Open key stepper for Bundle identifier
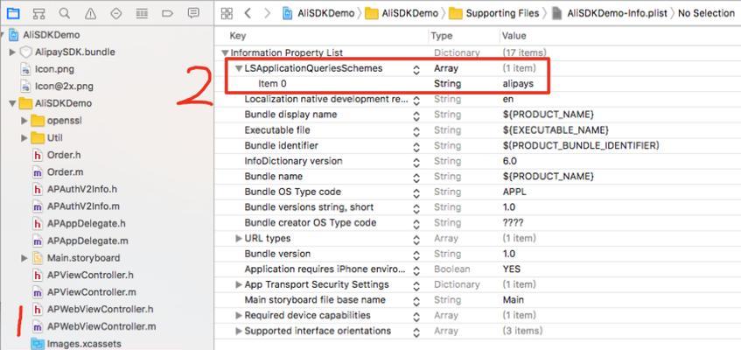 [416, 147]
